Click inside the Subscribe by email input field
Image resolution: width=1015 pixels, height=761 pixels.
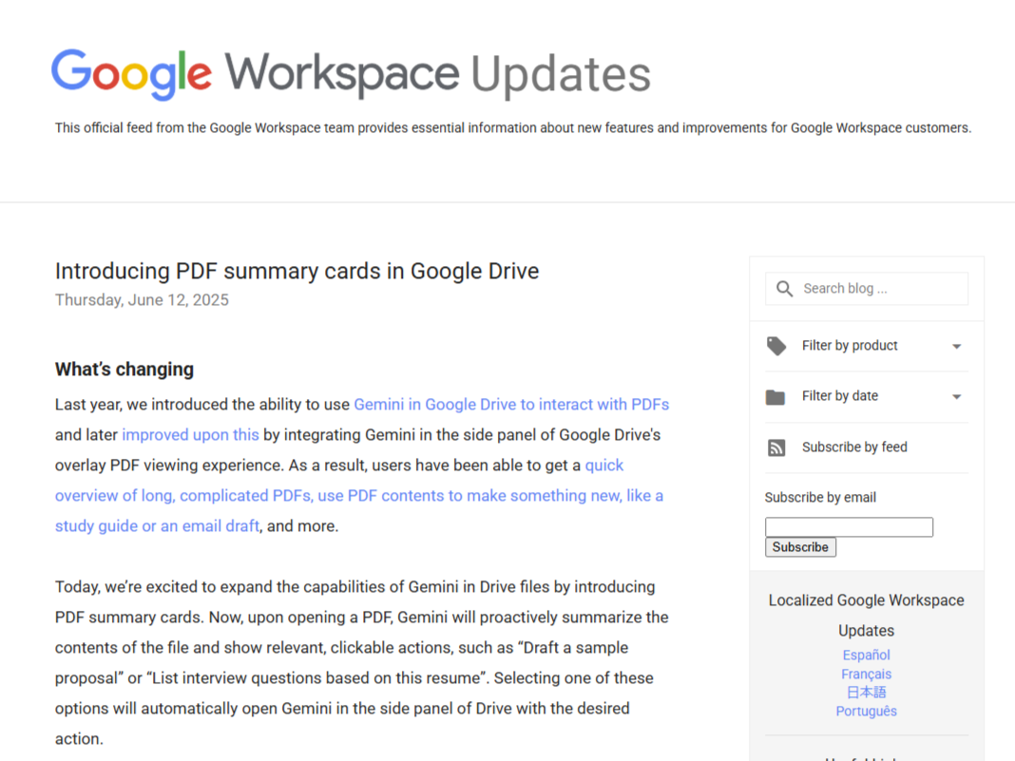coord(849,526)
